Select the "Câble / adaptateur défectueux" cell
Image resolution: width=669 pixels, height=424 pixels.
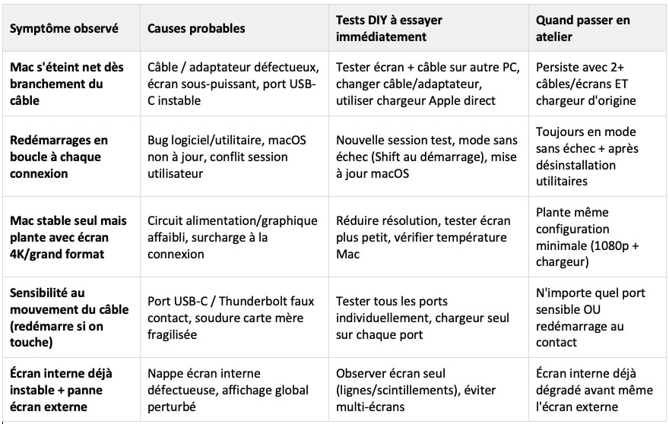pos(232,84)
